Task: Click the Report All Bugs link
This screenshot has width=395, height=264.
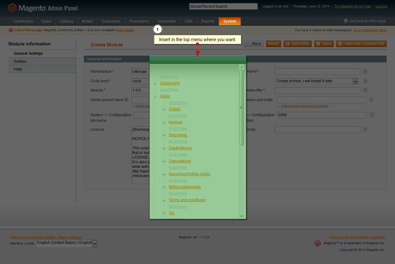Action: point(46,237)
